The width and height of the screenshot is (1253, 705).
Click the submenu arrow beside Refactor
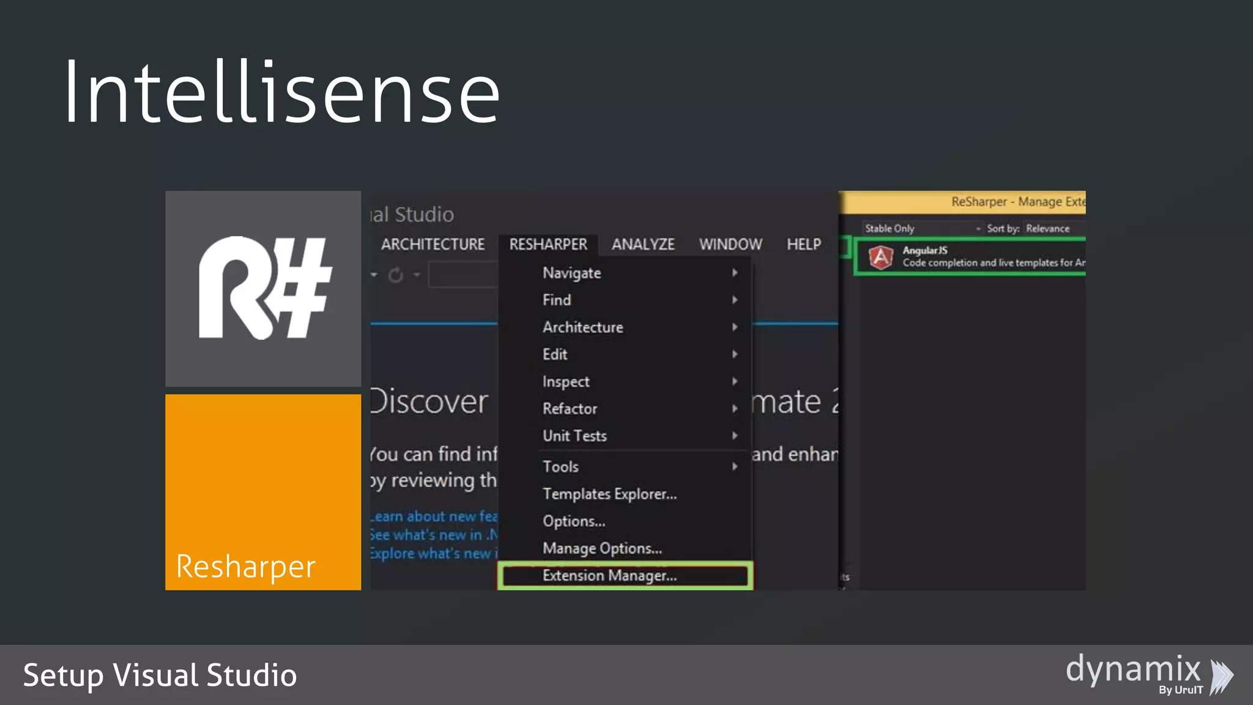click(735, 408)
